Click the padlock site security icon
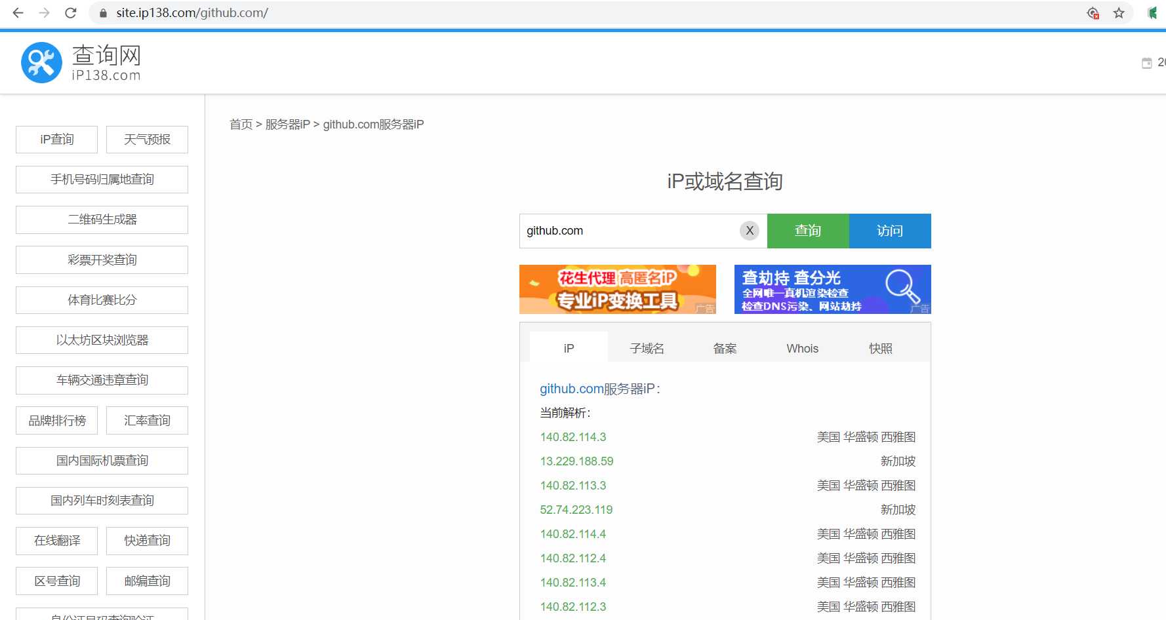The width and height of the screenshot is (1166, 620). click(x=103, y=12)
